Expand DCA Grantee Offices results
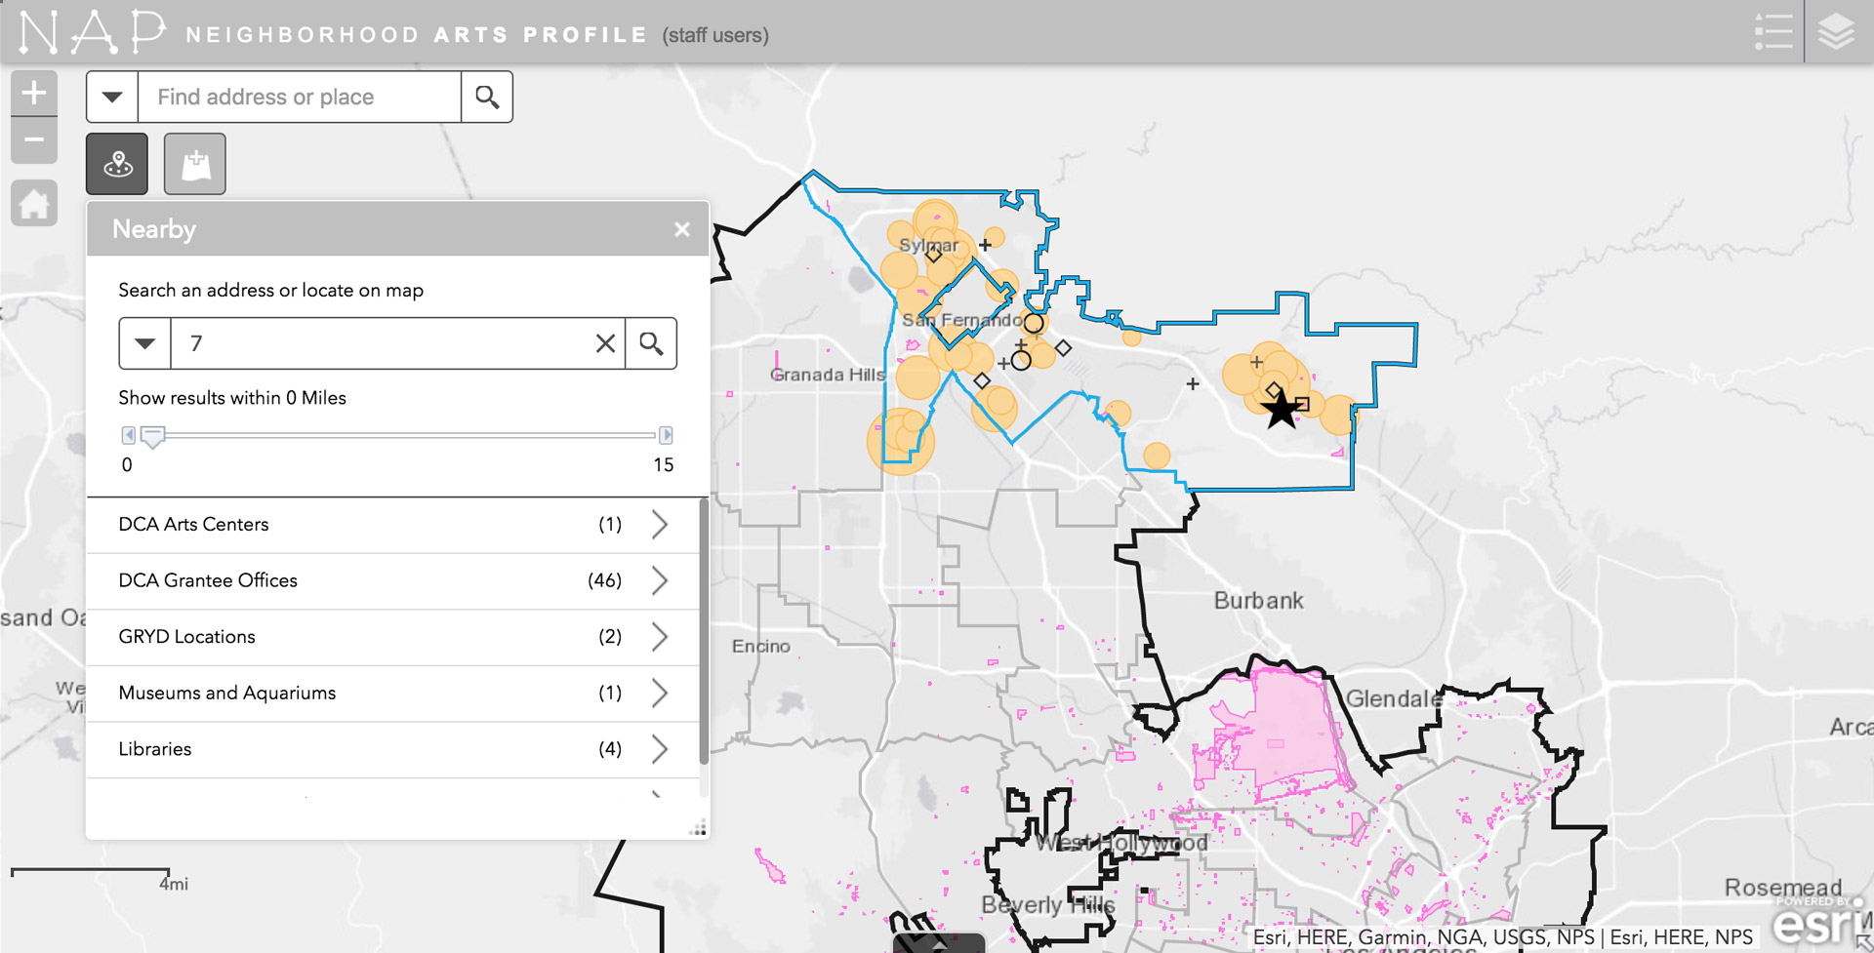Image resolution: width=1874 pixels, height=953 pixels. 393,581
